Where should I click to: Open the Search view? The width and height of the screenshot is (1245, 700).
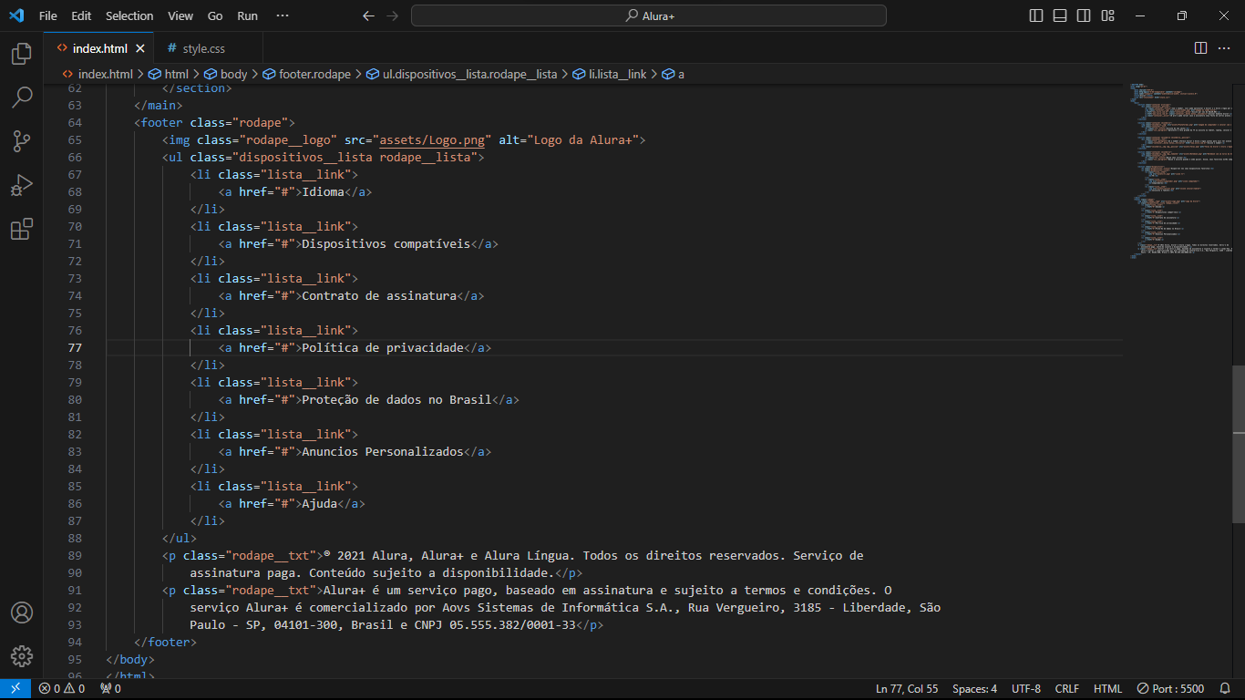pos(22,98)
